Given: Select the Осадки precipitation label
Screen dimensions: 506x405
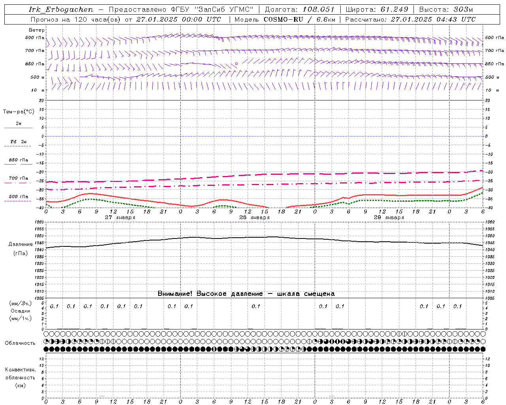Looking at the screenshot, I should pyautogui.click(x=20, y=311).
